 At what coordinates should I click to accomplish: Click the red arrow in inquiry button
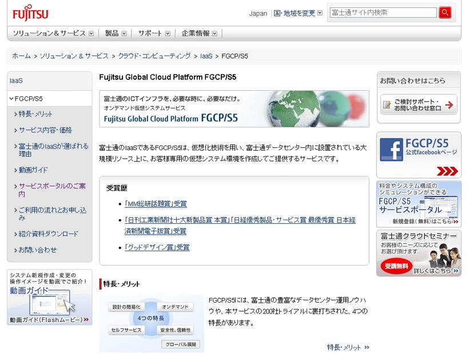[x=449, y=104]
